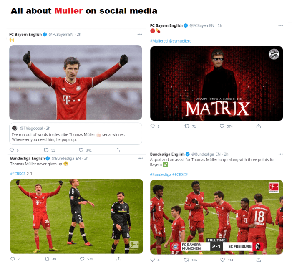The width and height of the screenshot is (292, 268).
Task: Open more options on the top-left FC Bayern tweet
Action: pos(140,35)
